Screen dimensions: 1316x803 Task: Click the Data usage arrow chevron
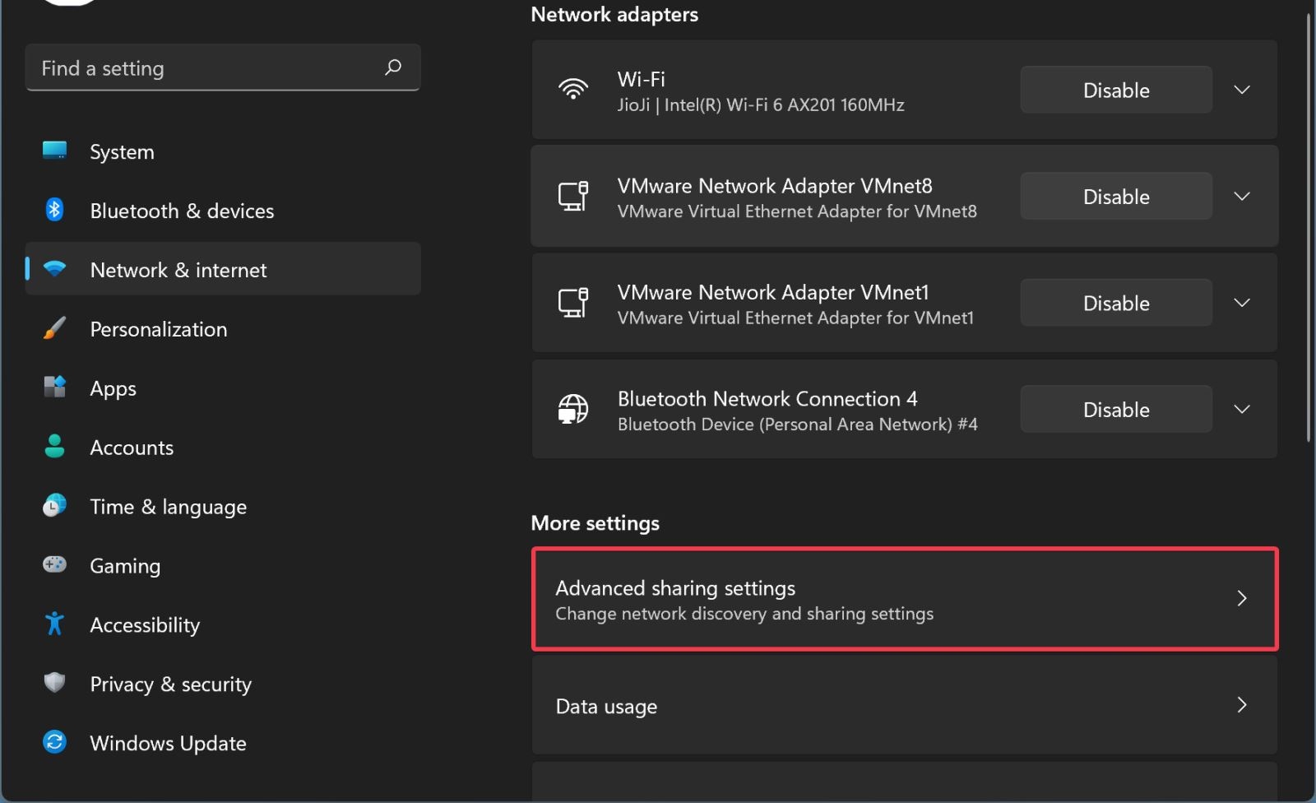(x=1242, y=705)
